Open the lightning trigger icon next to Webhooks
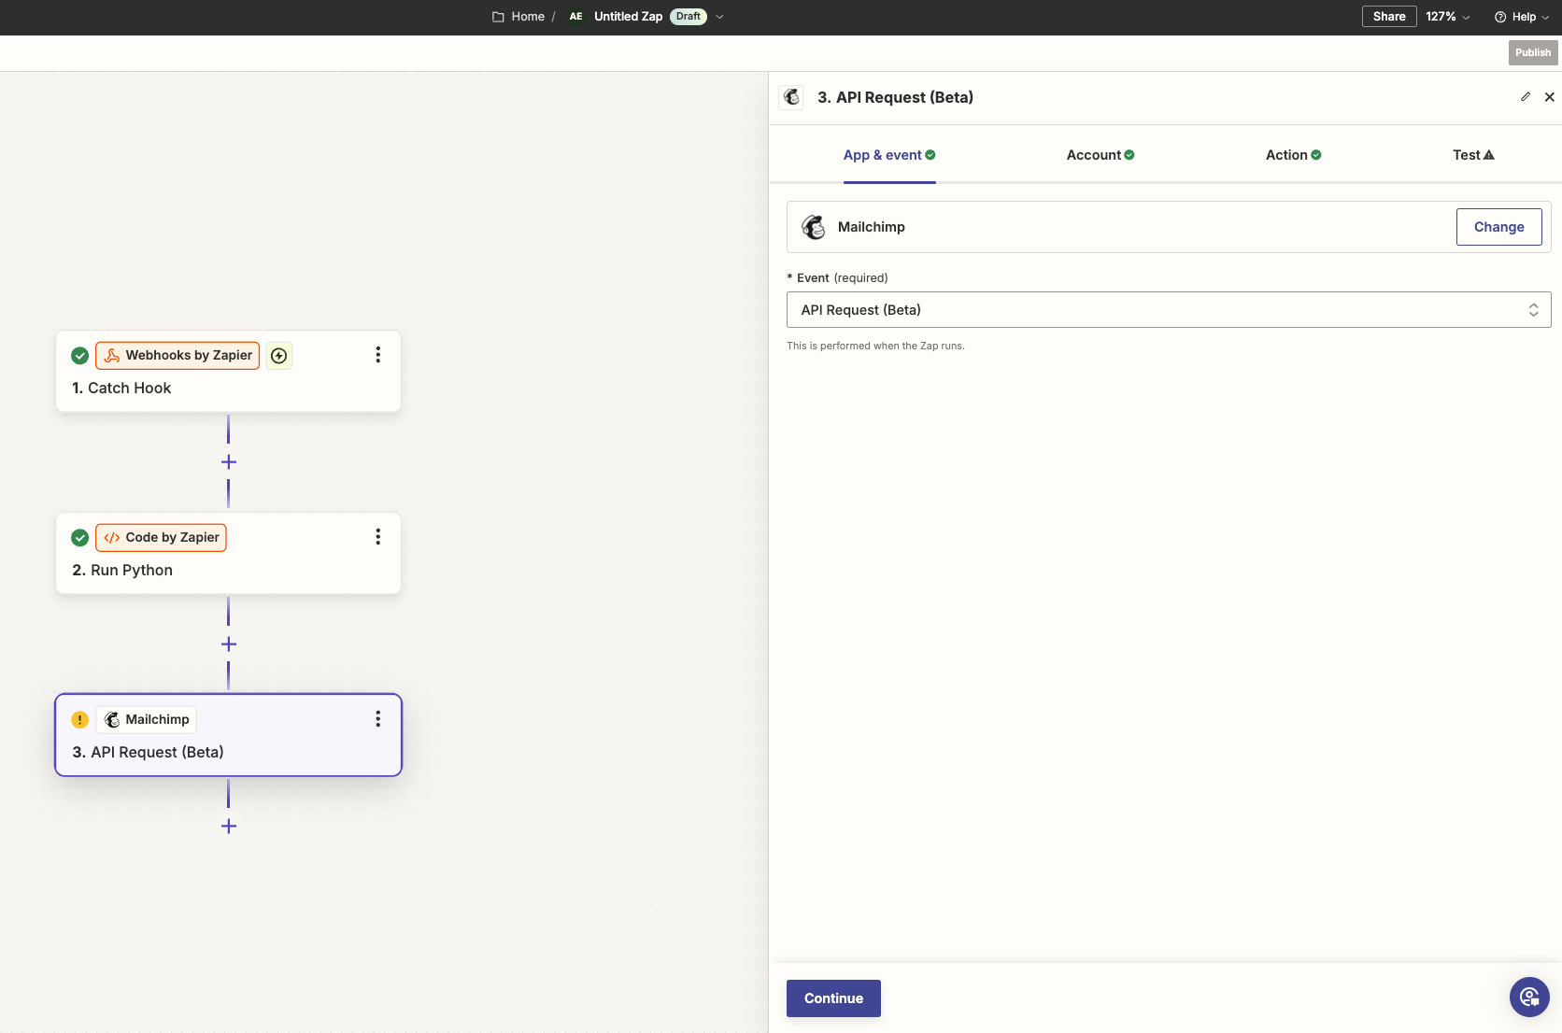The width and height of the screenshot is (1562, 1033). (278, 355)
